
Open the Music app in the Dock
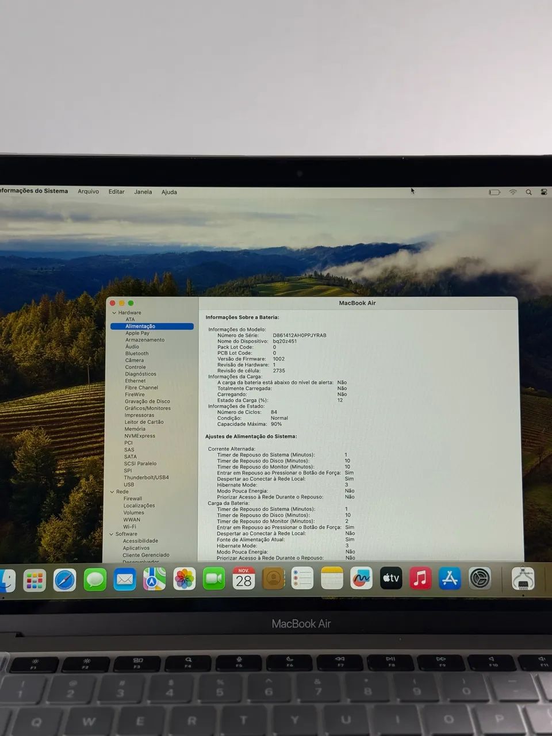coord(421,578)
